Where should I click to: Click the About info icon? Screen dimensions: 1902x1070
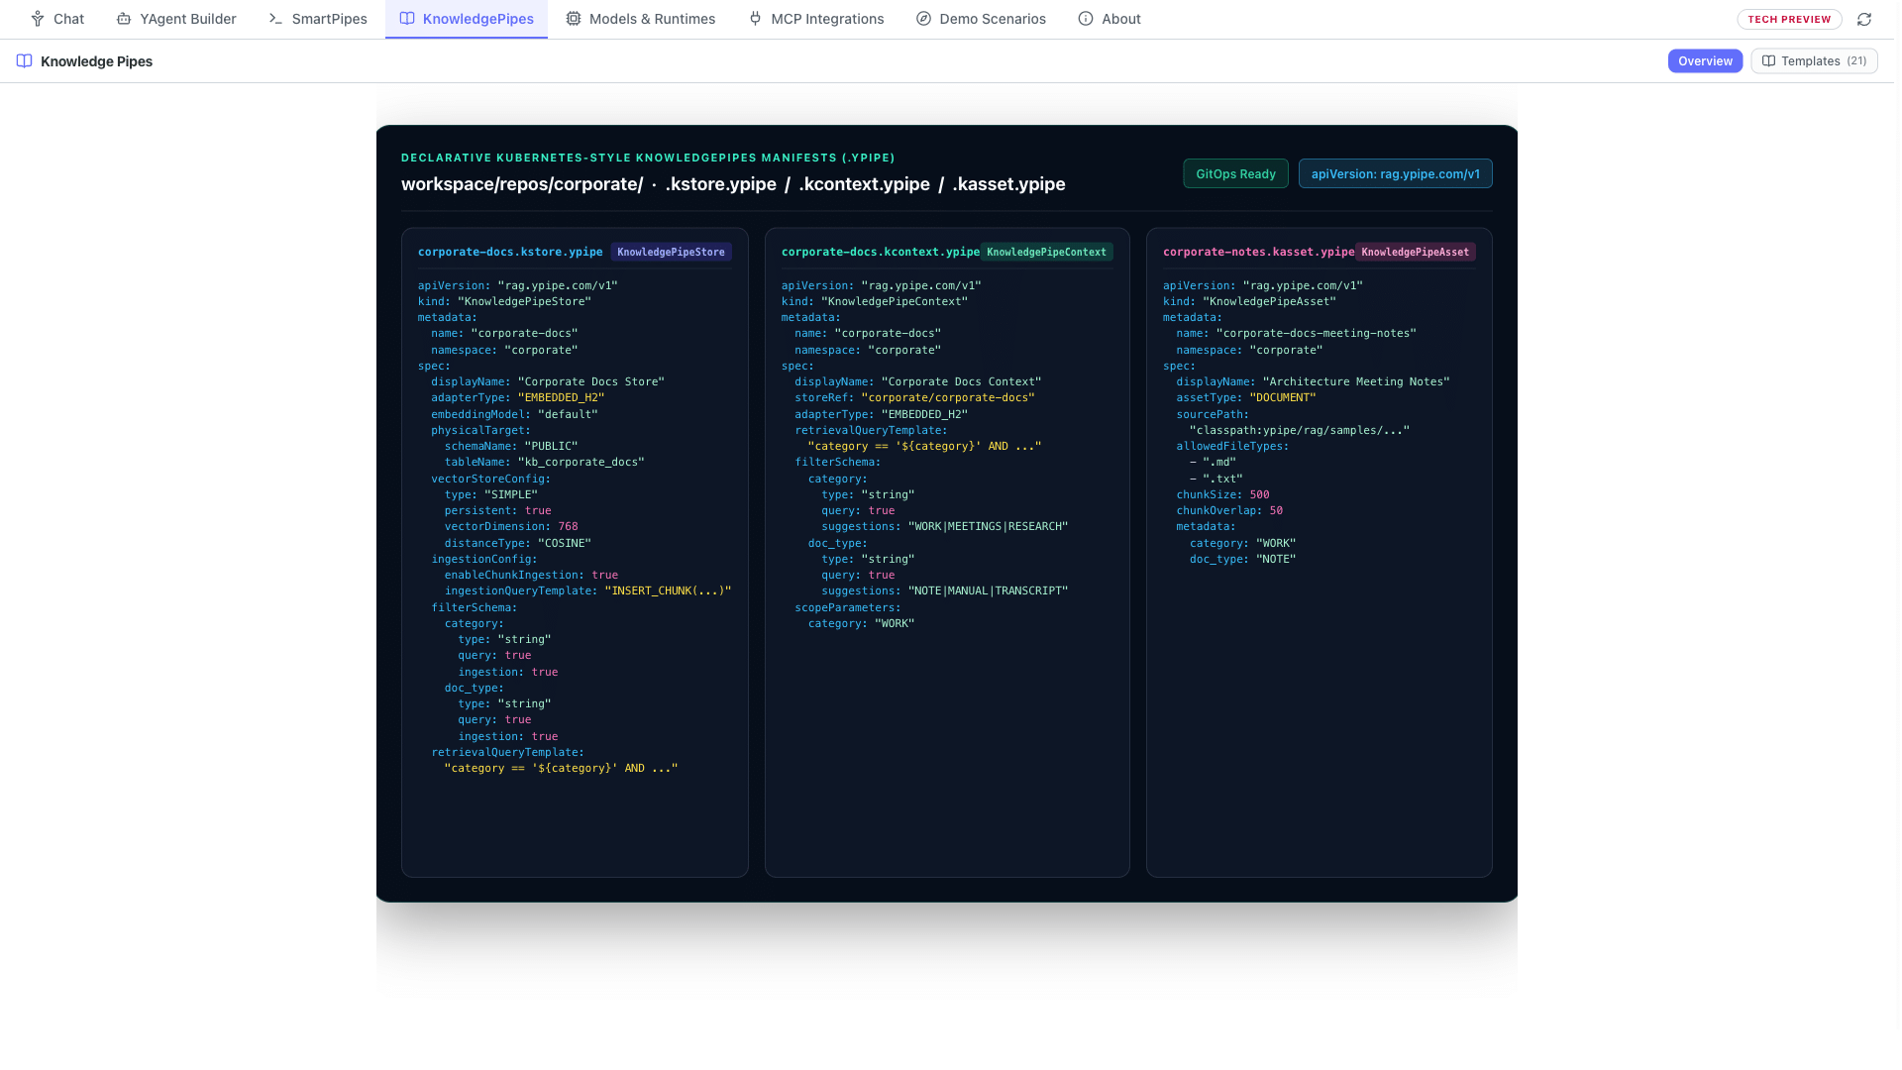(x=1086, y=19)
